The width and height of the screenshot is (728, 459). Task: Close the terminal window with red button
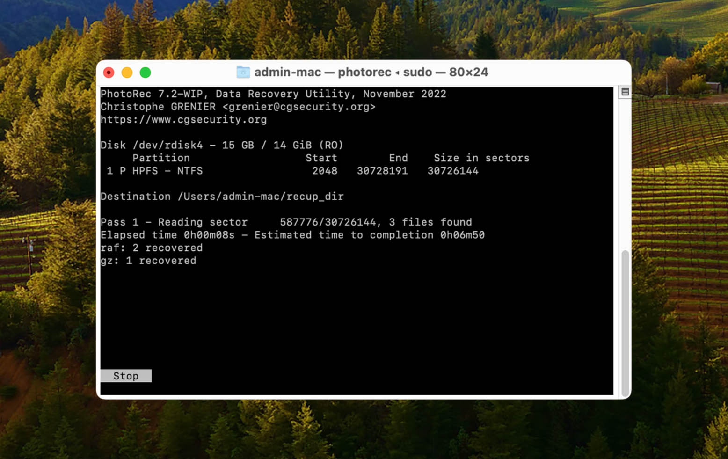[109, 73]
